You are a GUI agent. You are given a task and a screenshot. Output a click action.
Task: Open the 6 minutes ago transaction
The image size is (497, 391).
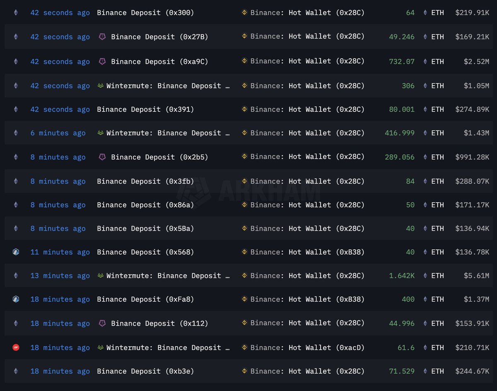click(58, 133)
